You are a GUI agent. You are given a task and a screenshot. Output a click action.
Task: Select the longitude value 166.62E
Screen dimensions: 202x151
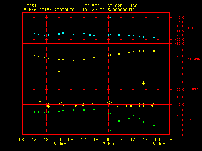[x=111, y=6]
